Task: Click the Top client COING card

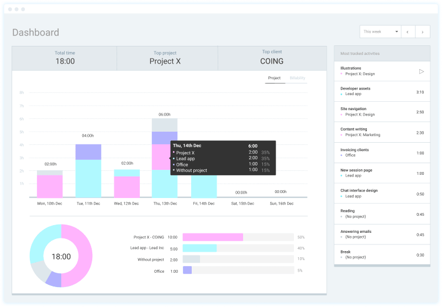Action: [x=272, y=58]
